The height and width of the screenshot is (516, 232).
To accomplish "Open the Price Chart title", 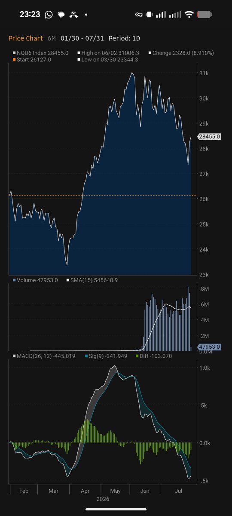I will (26, 38).
